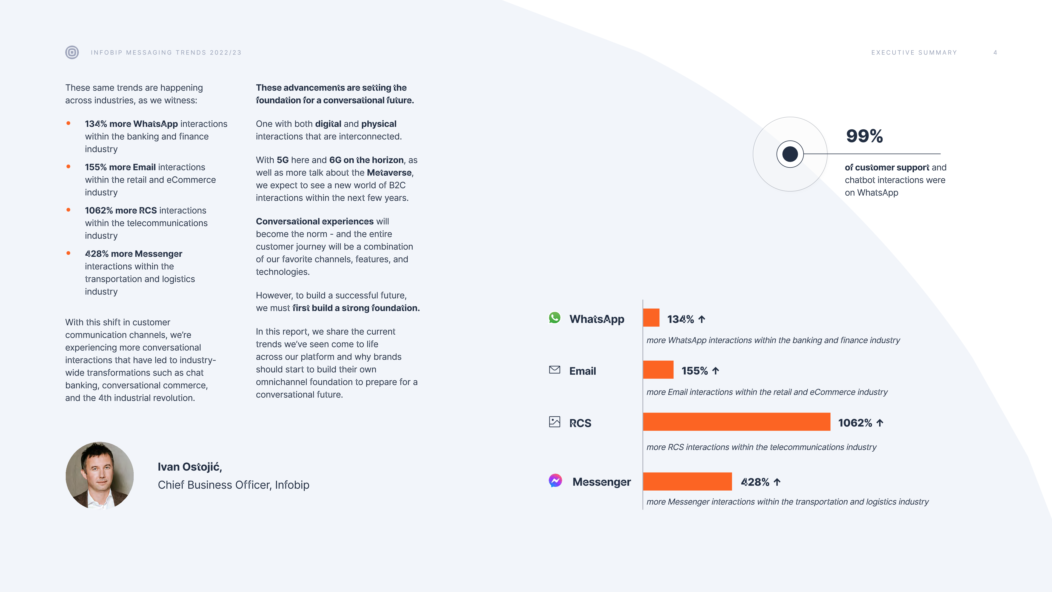Viewport: 1052px width, 592px height.
Task: Click the Messenger icon
Action: point(555,481)
